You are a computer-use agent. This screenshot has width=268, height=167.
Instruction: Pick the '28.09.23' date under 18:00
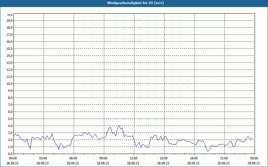coord(193,163)
